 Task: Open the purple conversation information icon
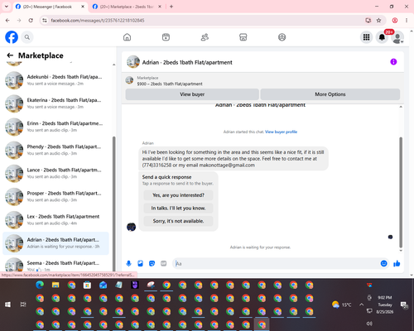pos(393,62)
